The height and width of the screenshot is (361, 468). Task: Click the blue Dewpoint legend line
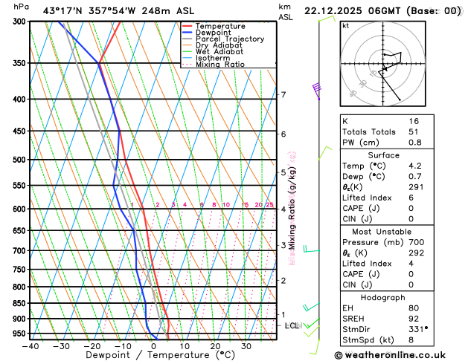(187, 33)
